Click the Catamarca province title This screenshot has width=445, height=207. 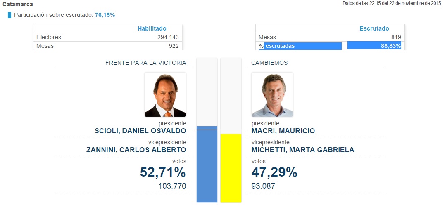coord(18,4)
